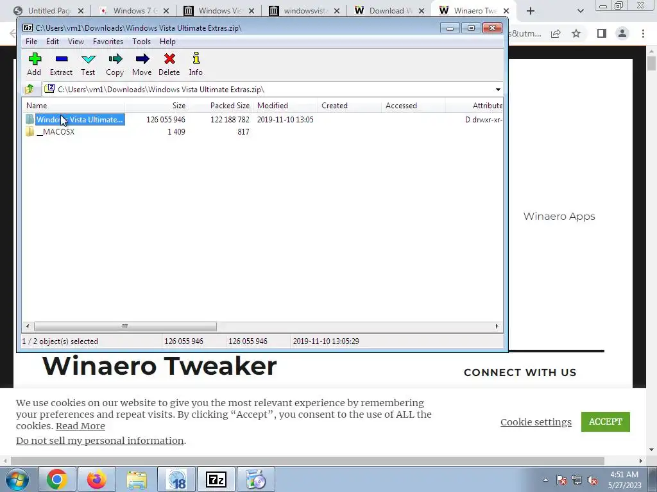Click the Windows Start orb
Viewport: 657px width, 492px height.
click(x=17, y=479)
